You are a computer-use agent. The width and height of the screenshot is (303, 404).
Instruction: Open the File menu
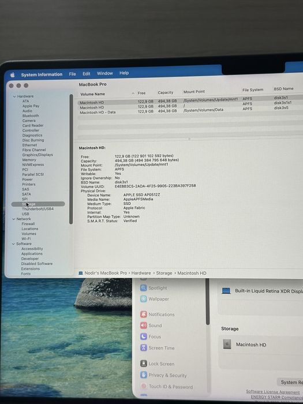[x=72, y=74]
